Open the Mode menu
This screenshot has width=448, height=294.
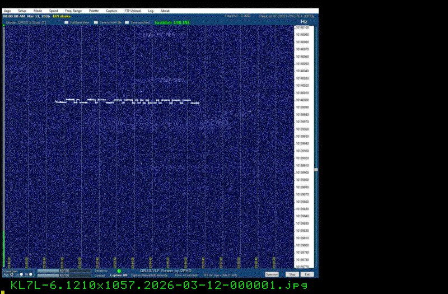pyautogui.click(x=38, y=11)
